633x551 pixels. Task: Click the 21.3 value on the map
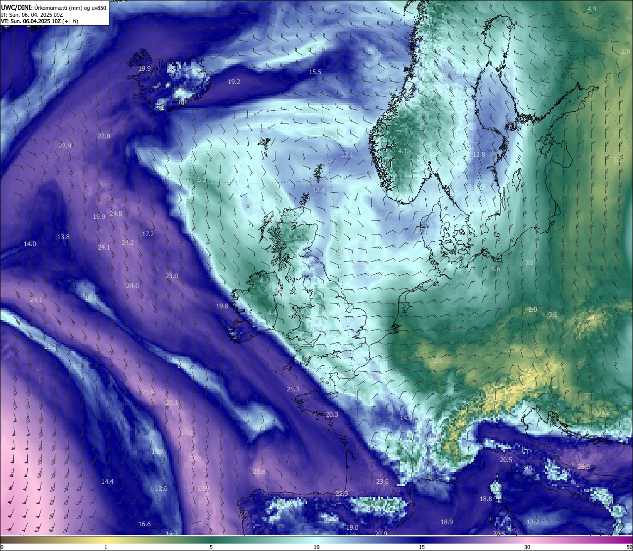point(293,389)
